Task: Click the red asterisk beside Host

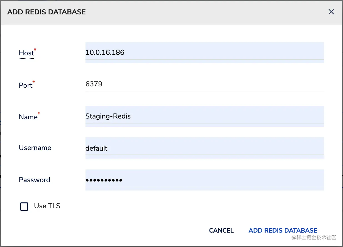Action: click(35, 50)
